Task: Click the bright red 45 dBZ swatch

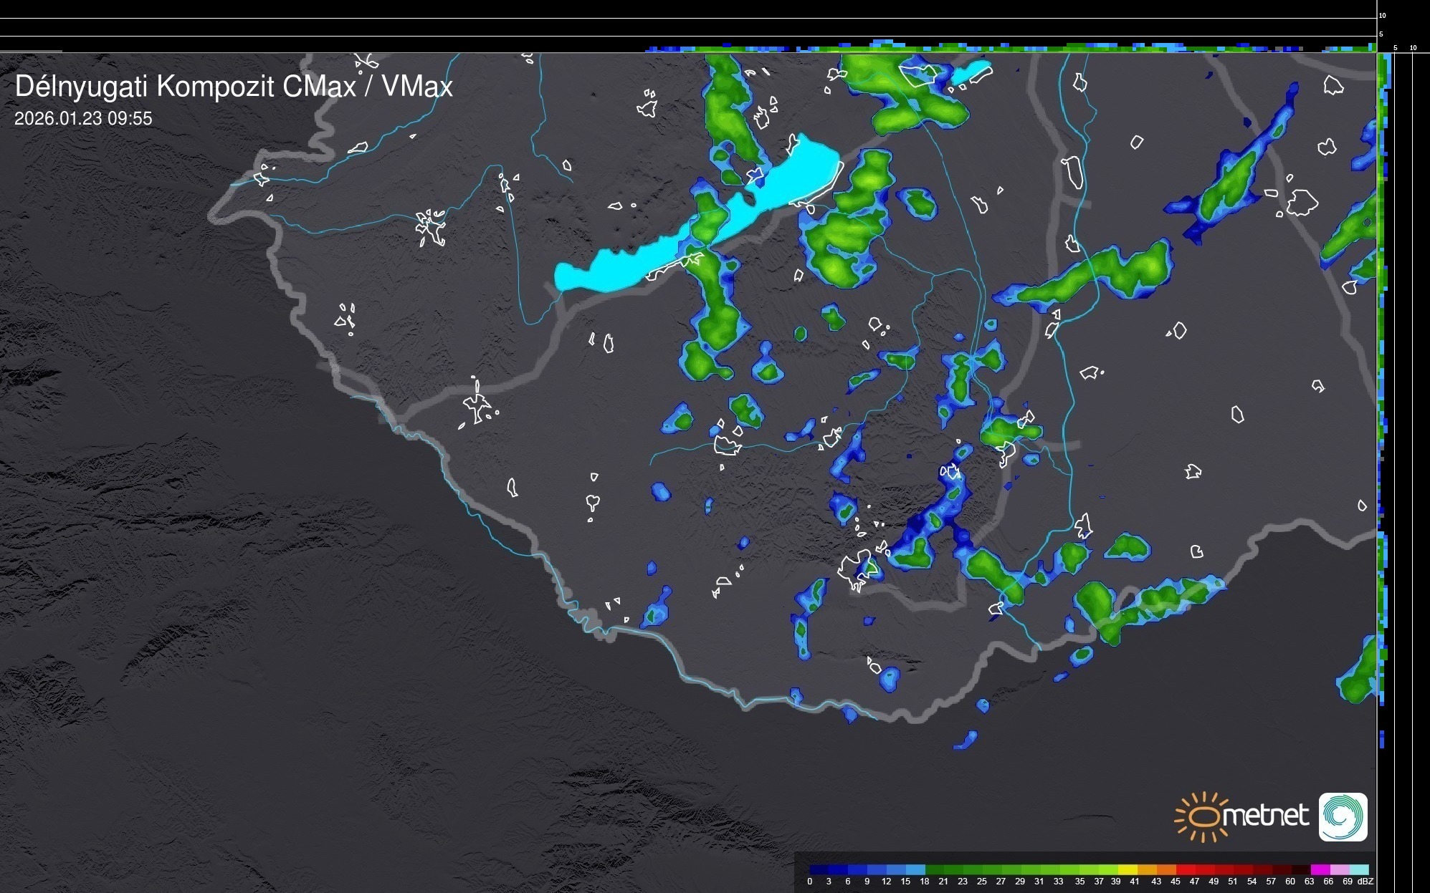Action: [x=1186, y=869]
